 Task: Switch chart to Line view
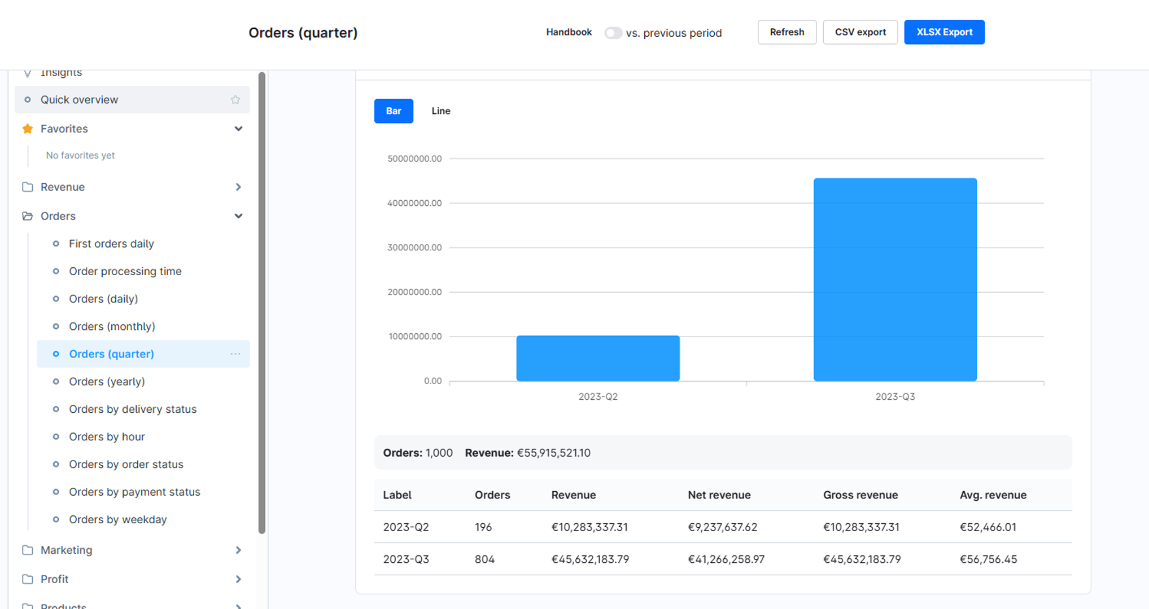click(441, 111)
